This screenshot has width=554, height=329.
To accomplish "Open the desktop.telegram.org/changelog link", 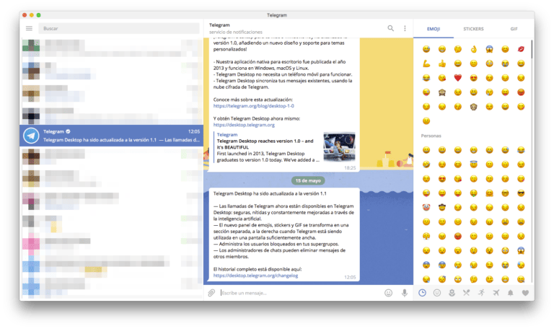I will 255,276.
